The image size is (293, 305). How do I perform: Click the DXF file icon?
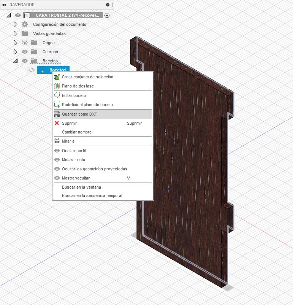pyautogui.click(x=57, y=114)
